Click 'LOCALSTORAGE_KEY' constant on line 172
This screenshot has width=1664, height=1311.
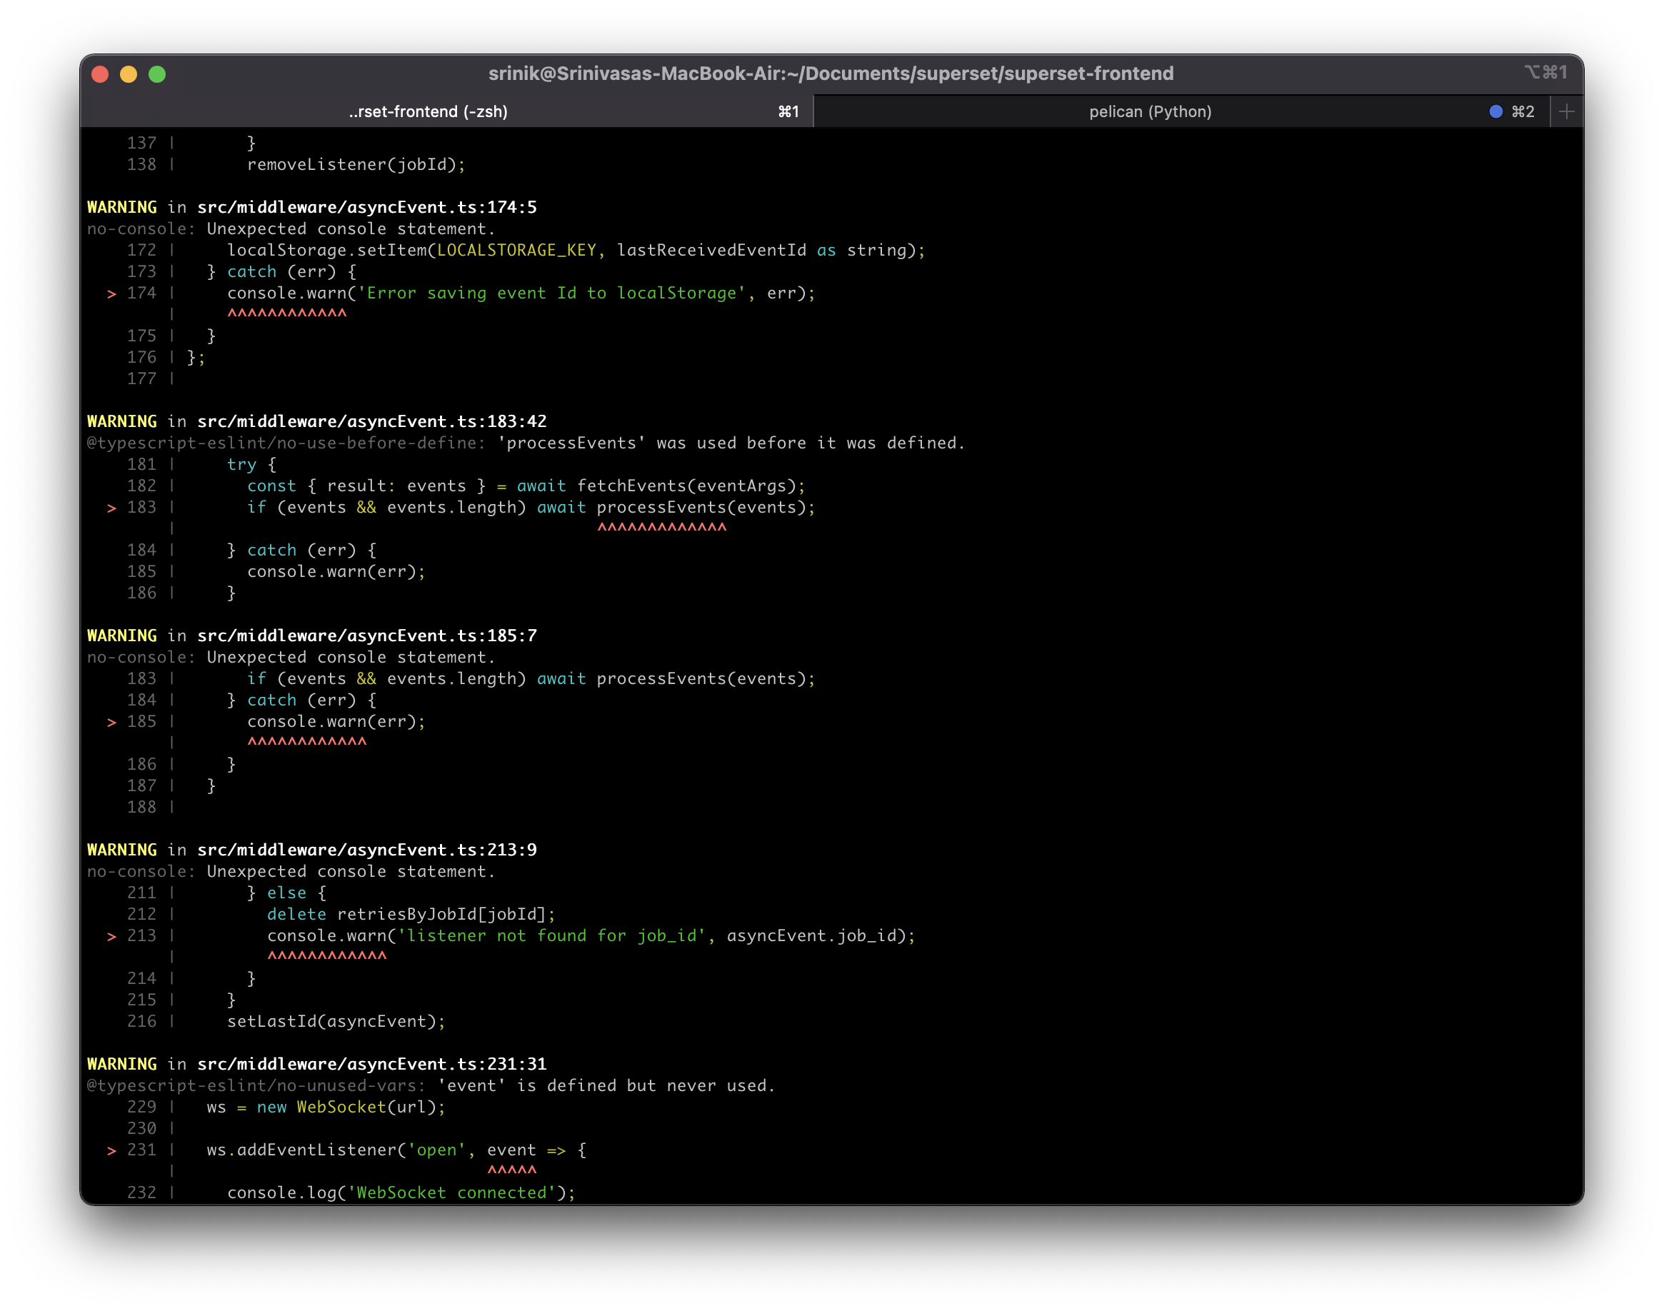click(516, 250)
